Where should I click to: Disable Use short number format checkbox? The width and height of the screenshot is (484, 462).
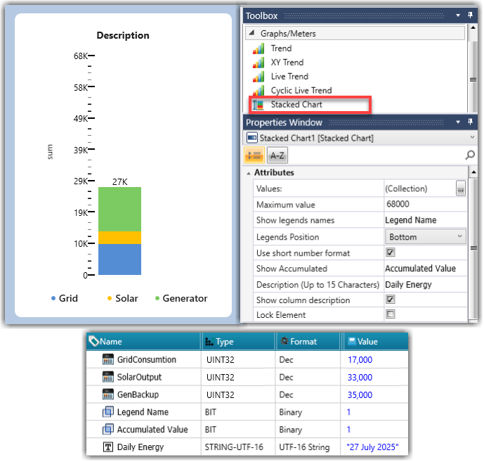[x=391, y=252]
